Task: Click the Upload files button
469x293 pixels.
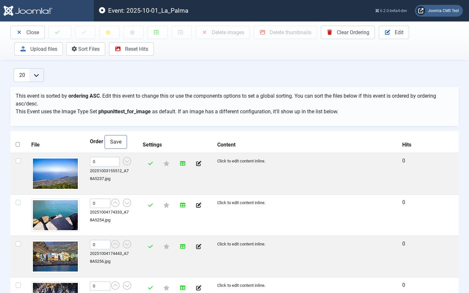Action: coord(38,49)
